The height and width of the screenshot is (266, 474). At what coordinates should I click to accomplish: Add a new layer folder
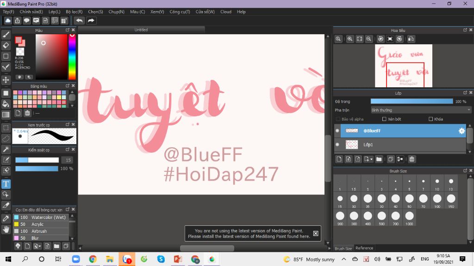(379, 159)
